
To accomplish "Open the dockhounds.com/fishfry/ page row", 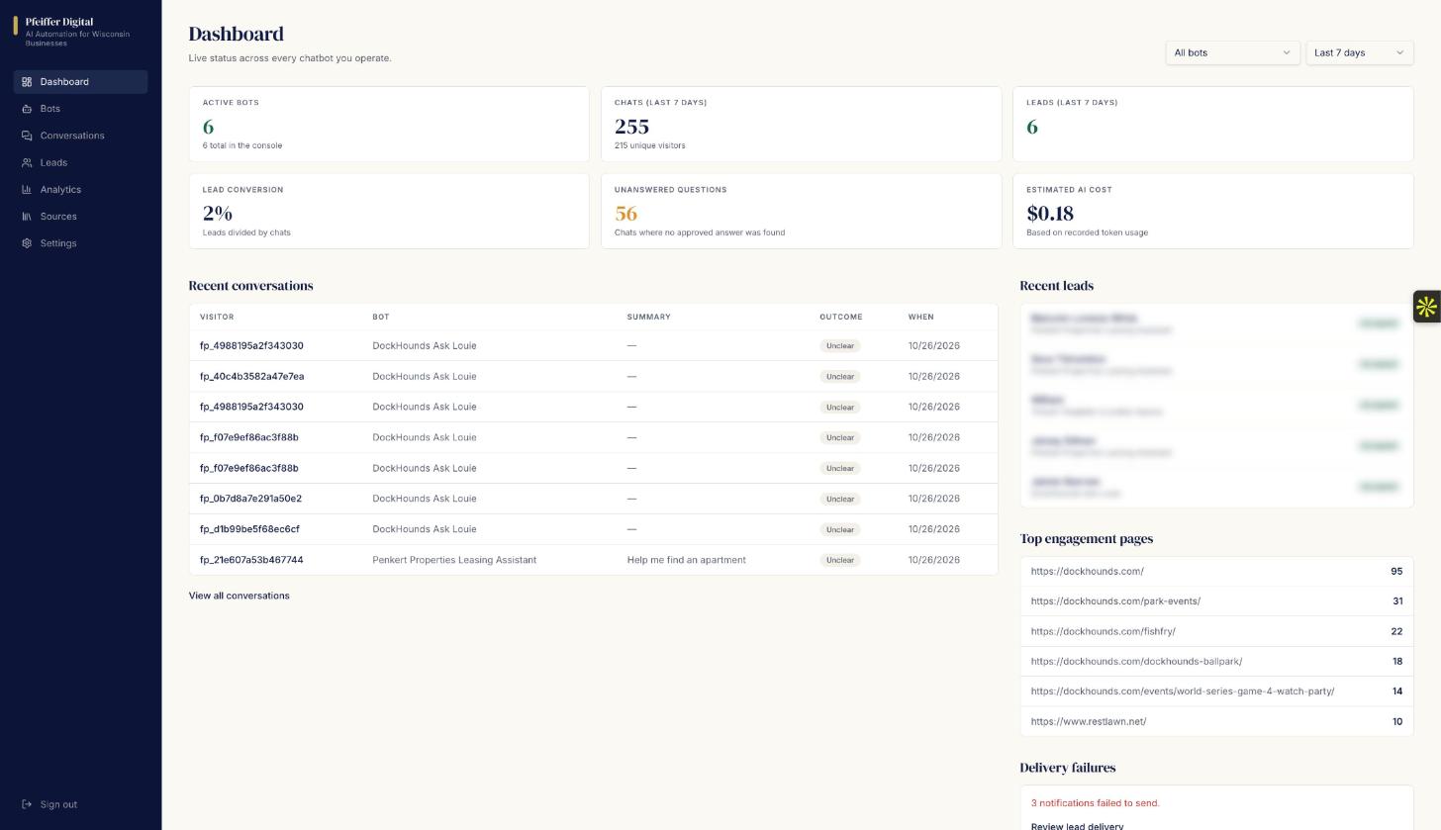I will click(1216, 631).
